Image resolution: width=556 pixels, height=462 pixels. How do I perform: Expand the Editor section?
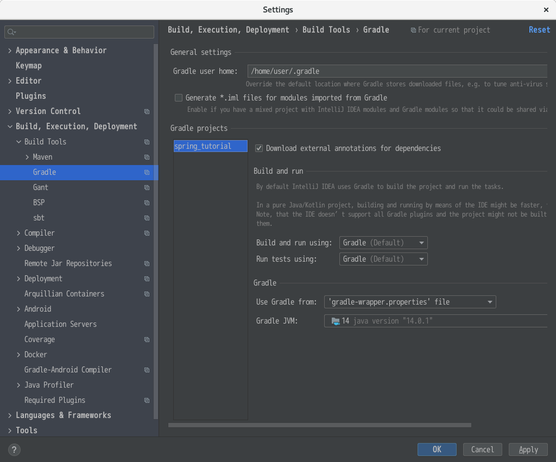tap(10, 81)
